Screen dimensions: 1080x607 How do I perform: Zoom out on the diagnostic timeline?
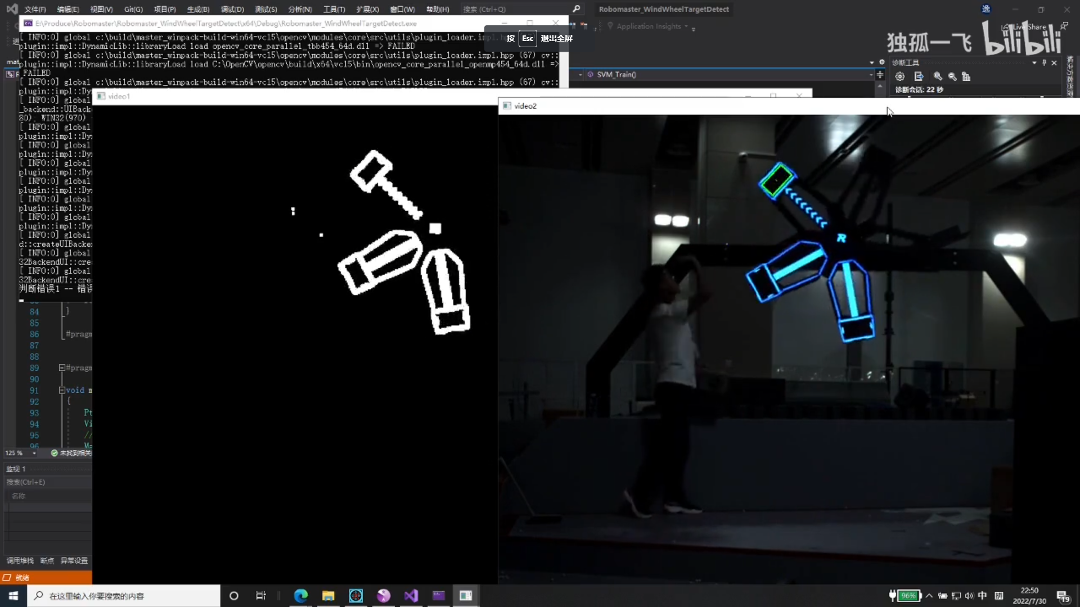952,76
